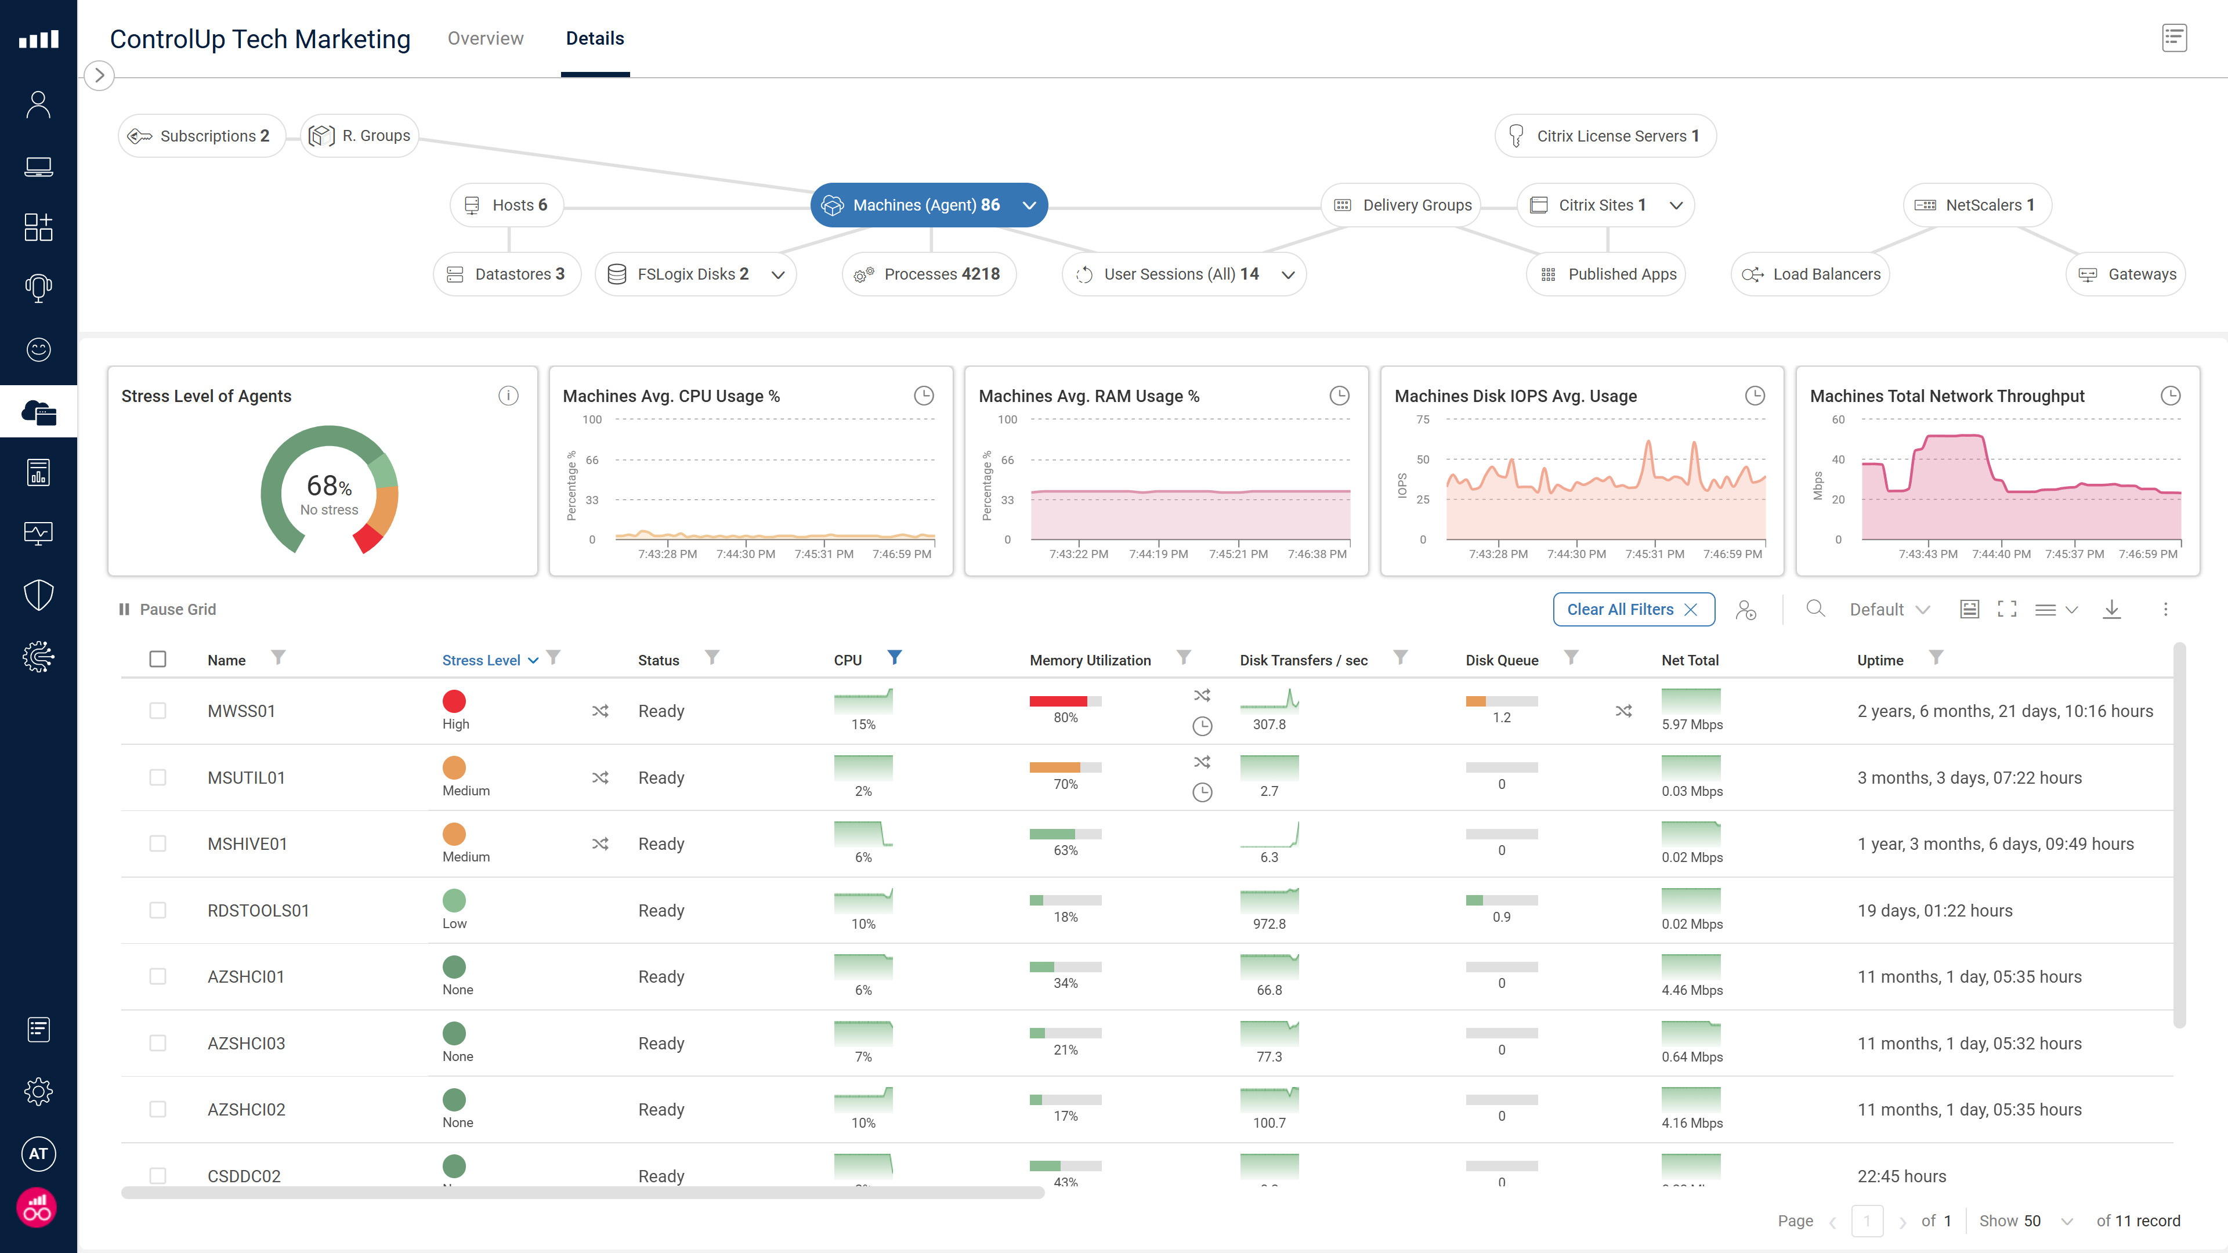Image resolution: width=2228 pixels, height=1253 pixels.
Task: Click the horizontal scrollbar under the grid
Action: coord(582,1193)
